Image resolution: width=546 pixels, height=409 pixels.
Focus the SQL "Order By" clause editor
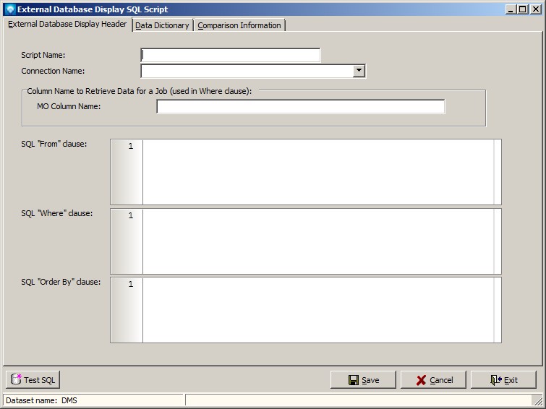tap(318, 310)
